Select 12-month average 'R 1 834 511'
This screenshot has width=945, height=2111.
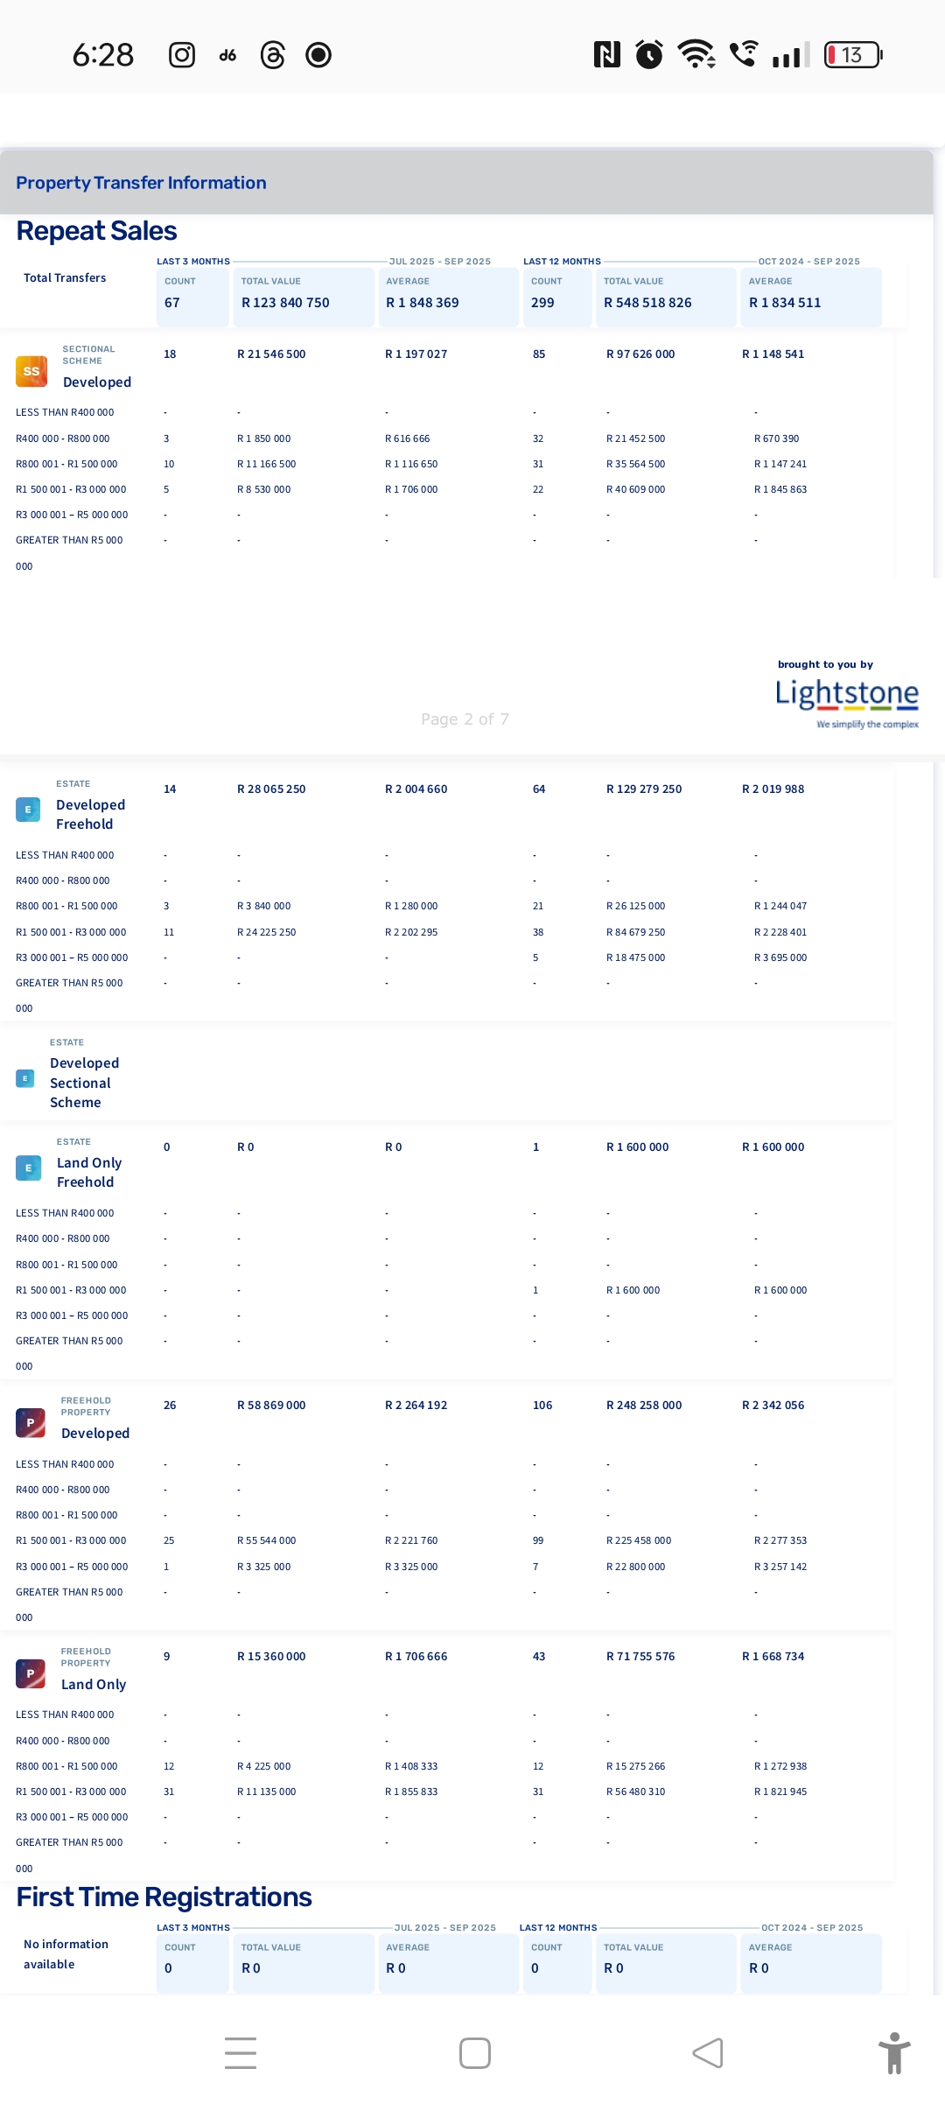785,303
